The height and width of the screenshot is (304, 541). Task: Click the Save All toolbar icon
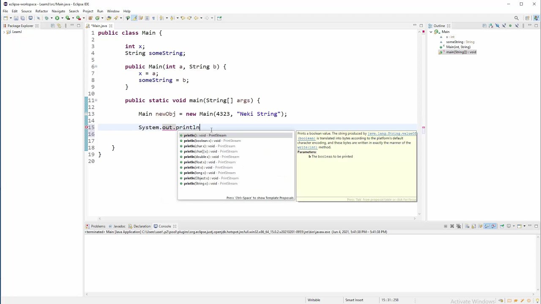(x=22, y=18)
